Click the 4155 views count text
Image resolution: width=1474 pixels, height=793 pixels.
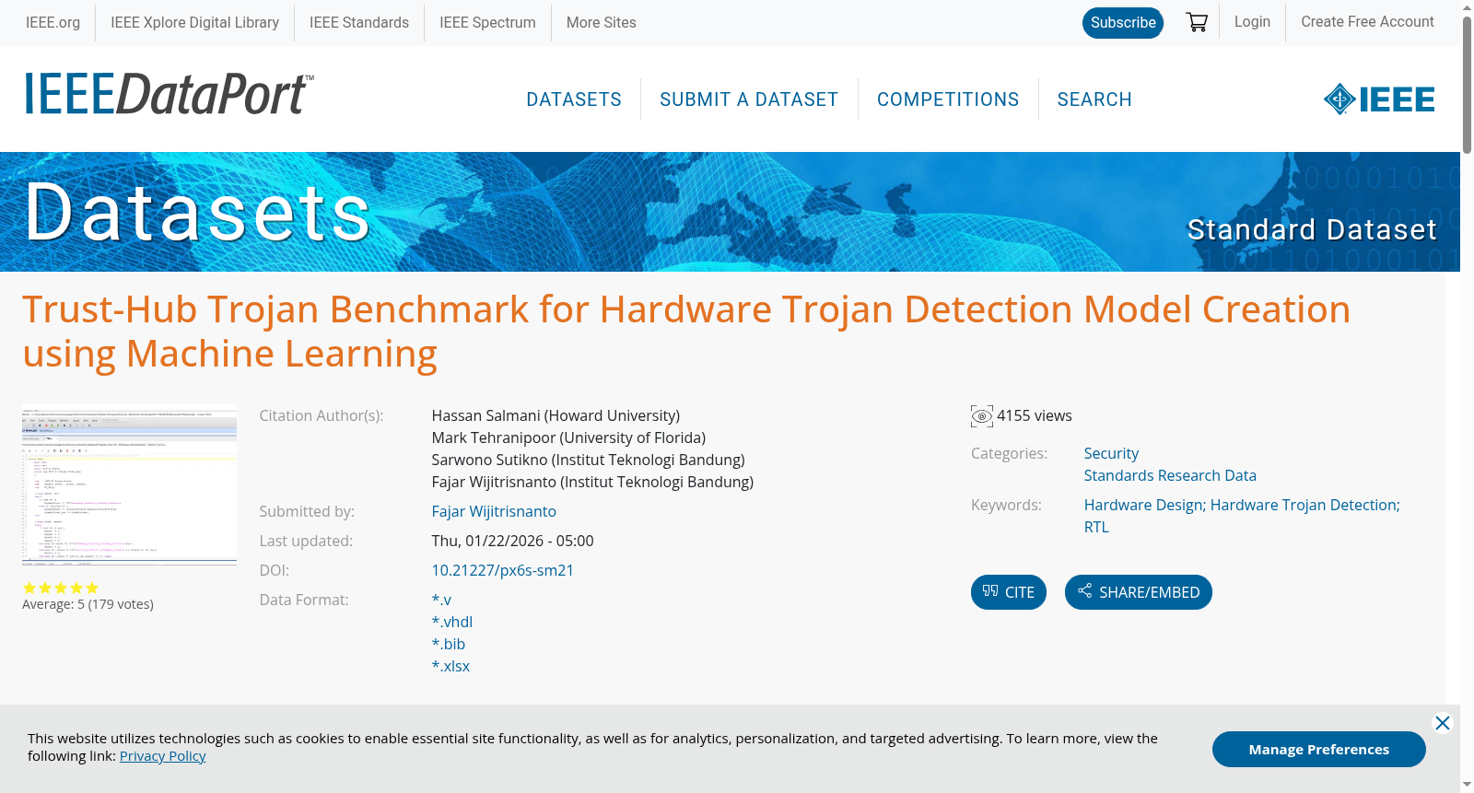click(1035, 415)
